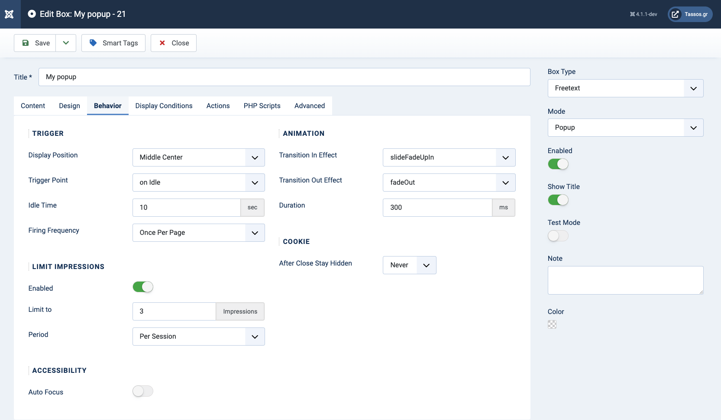Click the Limit to impressions field
Image resolution: width=721 pixels, height=420 pixels.
[x=174, y=311]
